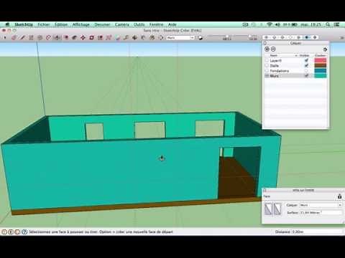Switch to X-ray face style

pyautogui.click(x=267, y=37)
